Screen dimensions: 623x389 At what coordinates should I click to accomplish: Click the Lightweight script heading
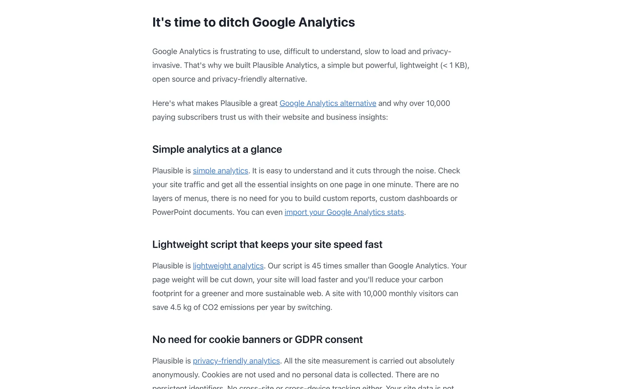pos(267,244)
